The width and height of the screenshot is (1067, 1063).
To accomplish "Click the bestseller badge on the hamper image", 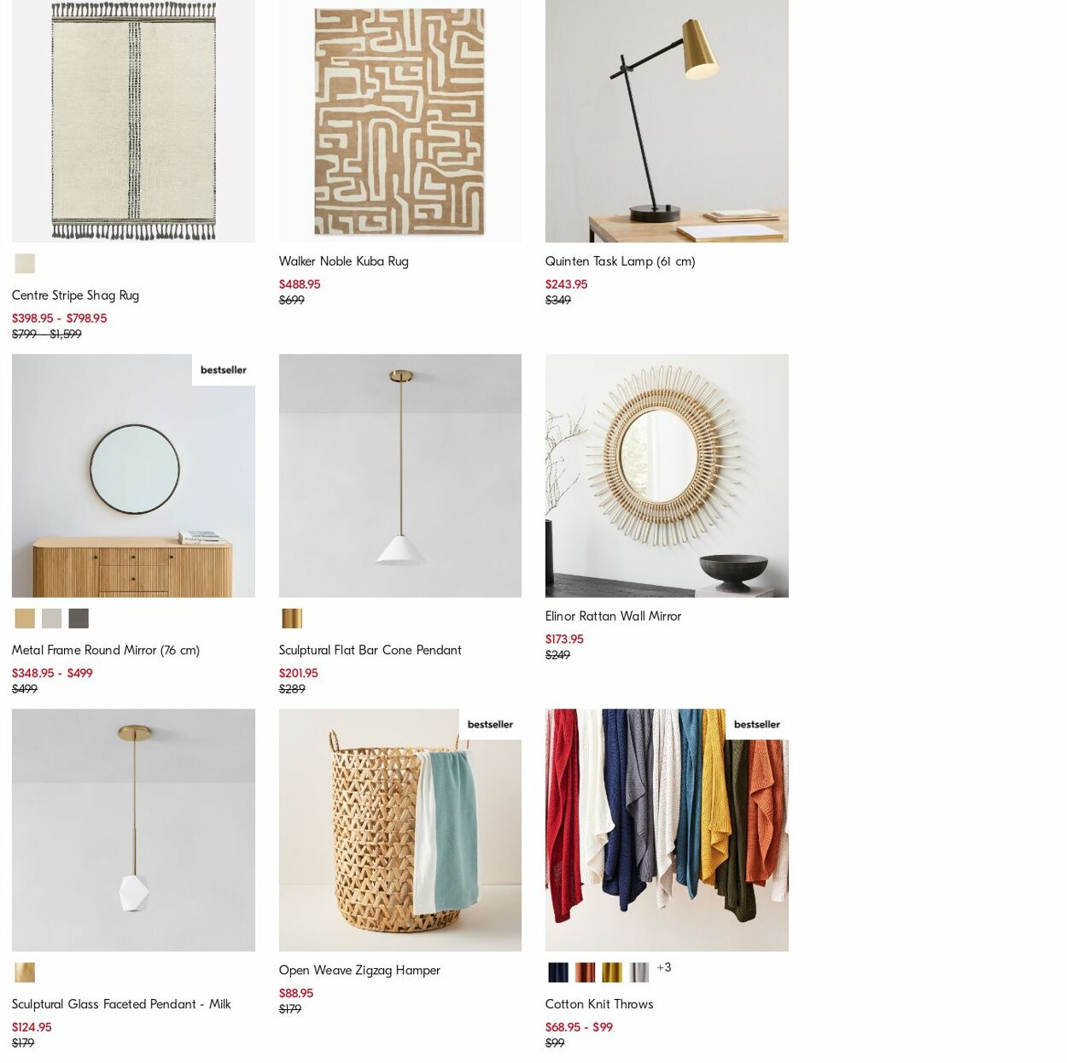I will (x=489, y=724).
